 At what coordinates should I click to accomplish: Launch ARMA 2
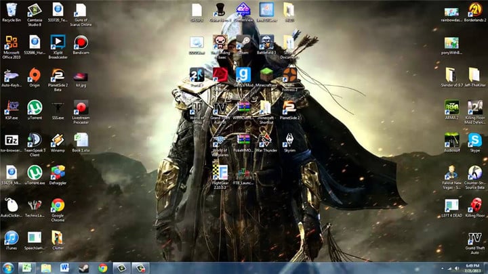pyautogui.click(x=451, y=110)
